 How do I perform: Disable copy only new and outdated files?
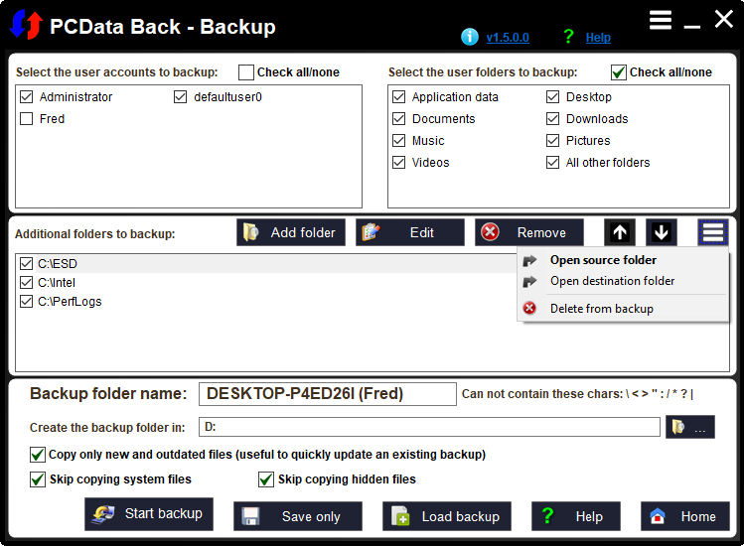point(38,455)
